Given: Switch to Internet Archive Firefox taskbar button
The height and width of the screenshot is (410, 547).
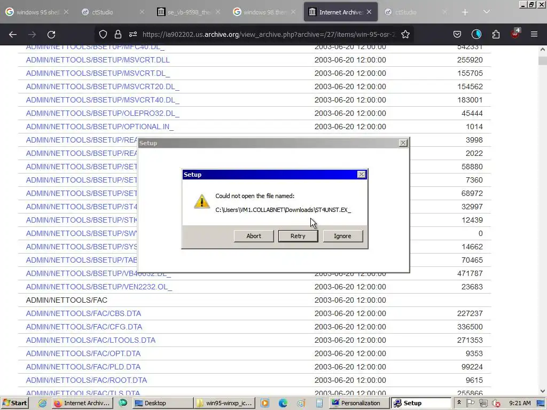Looking at the screenshot, I should click(x=82, y=403).
